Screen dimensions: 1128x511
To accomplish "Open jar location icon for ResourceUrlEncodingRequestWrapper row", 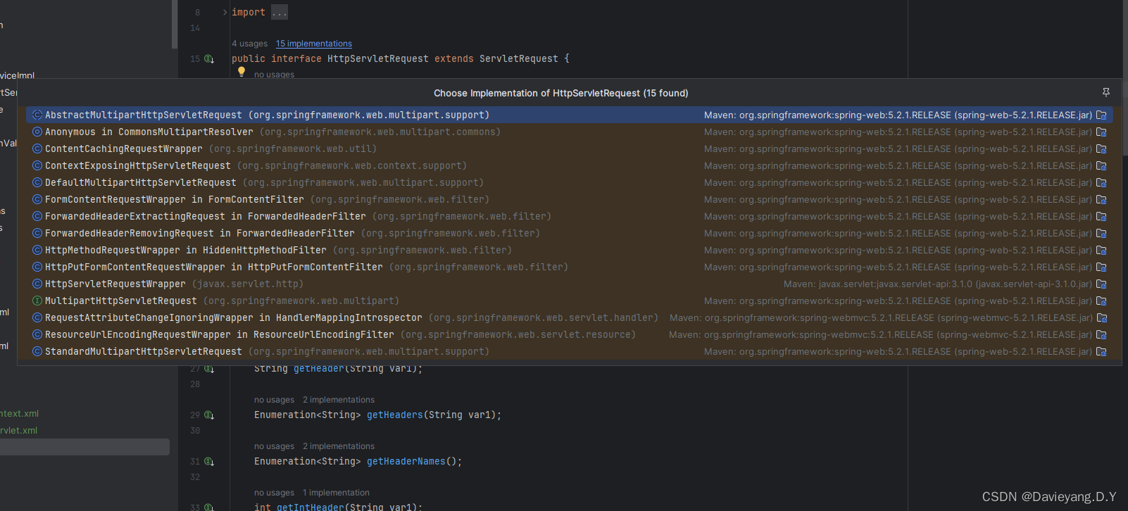I will [x=1102, y=335].
